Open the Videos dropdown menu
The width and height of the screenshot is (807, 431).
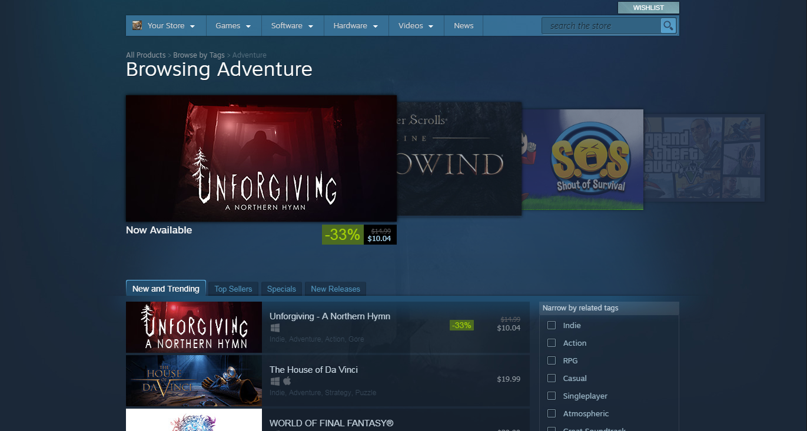(416, 25)
